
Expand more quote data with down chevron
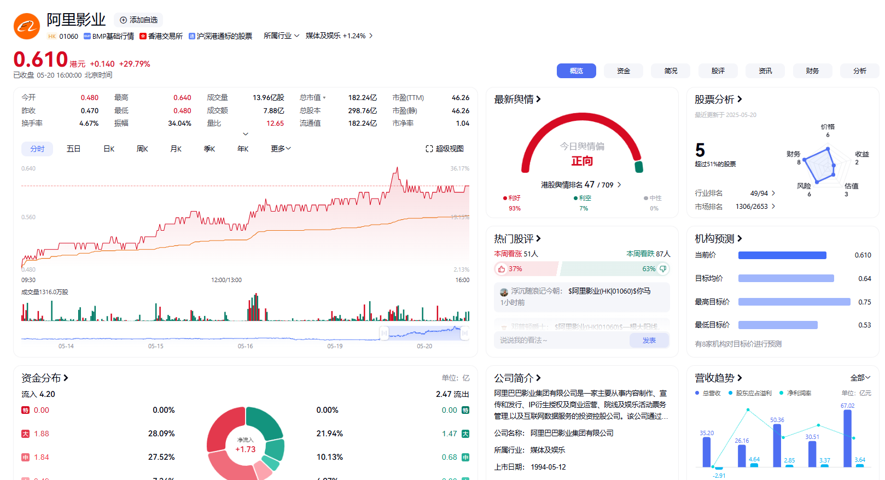246,134
